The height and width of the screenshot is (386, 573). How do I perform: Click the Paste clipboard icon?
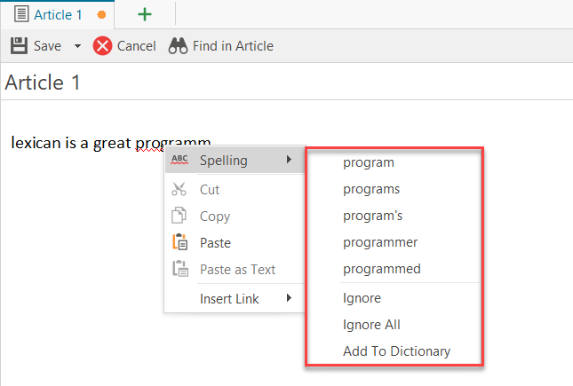pos(179,242)
